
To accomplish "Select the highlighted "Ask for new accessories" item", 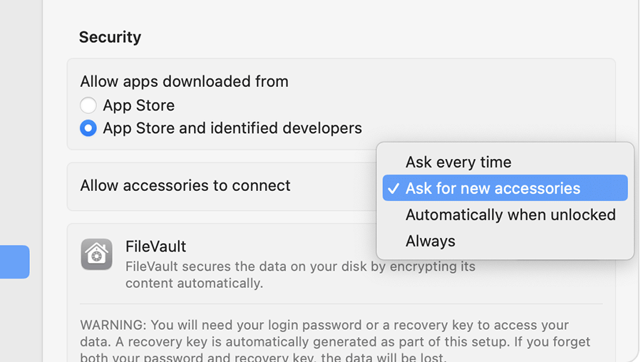I will click(505, 187).
